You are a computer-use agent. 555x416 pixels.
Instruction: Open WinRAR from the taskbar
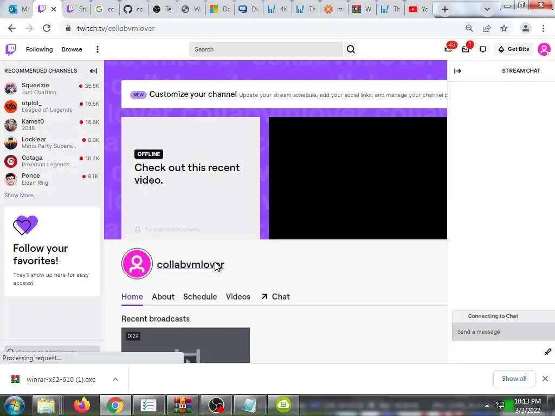click(183, 405)
